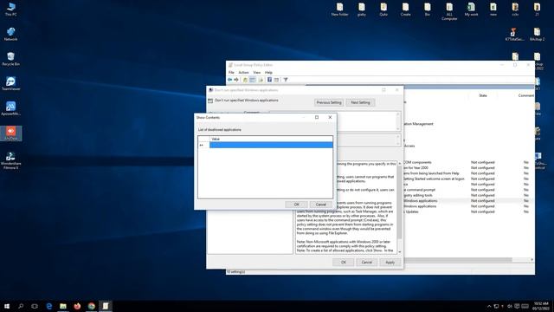The width and height of the screenshot is (554, 312).
Task: Click Cancel in the Show Contents dialog
Action: pyautogui.click(x=321, y=205)
